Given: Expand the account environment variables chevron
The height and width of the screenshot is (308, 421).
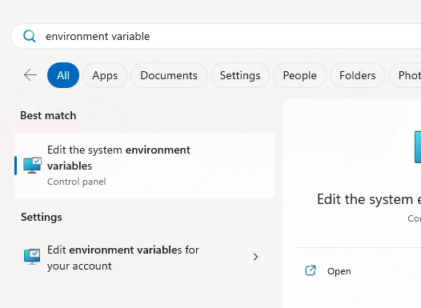Looking at the screenshot, I should coord(255,257).
